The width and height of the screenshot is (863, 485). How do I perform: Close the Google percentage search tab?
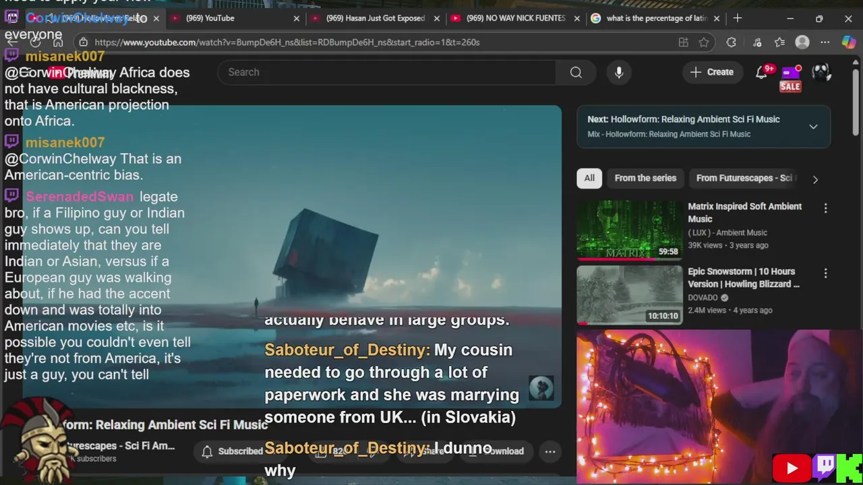[717, 18]
